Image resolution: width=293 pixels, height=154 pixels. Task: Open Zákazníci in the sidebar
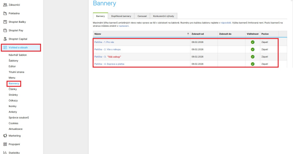click(14, 5)
